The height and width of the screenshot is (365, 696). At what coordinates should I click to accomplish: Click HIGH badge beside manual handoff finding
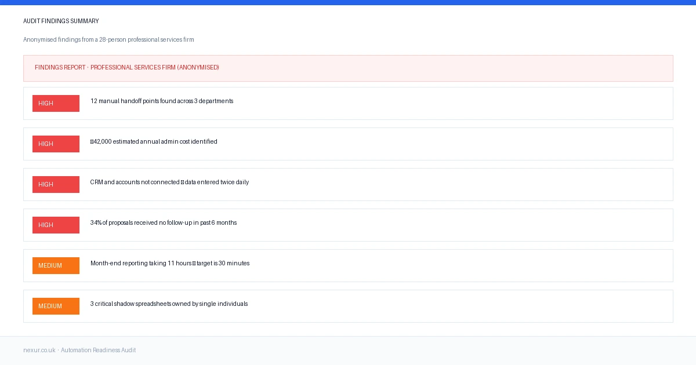click(x=56, y=103)
